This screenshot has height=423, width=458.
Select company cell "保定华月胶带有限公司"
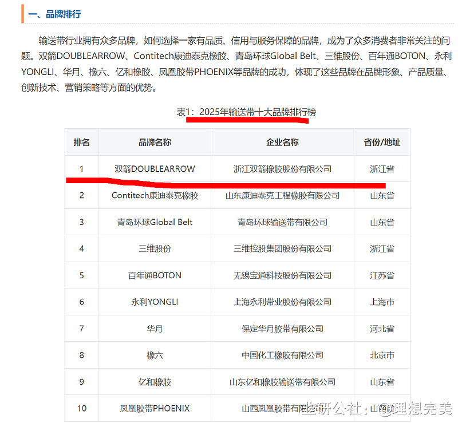[x=282, y=329]
